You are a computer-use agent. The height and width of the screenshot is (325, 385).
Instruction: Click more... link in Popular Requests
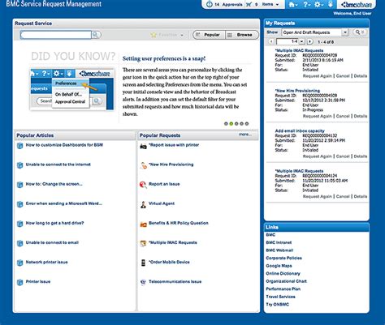pyautogui.click(x=245, y=135)
